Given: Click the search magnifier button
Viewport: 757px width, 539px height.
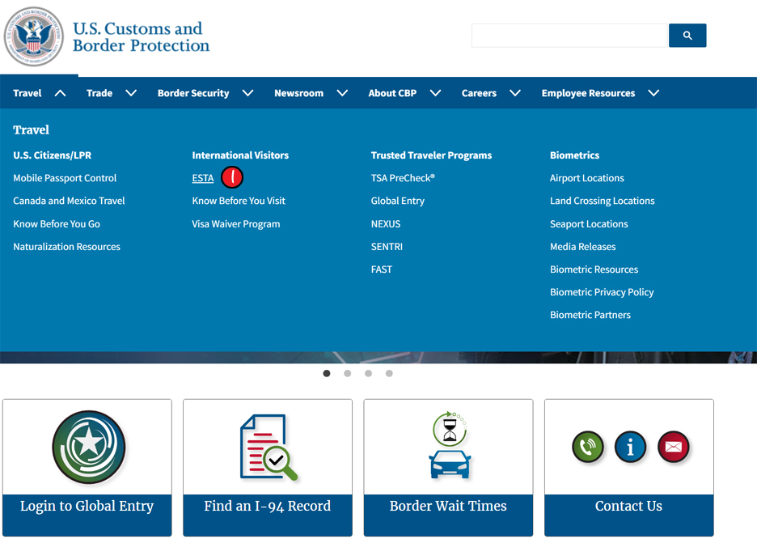Looking at the screenshot, I should click(x=687, y=36).
